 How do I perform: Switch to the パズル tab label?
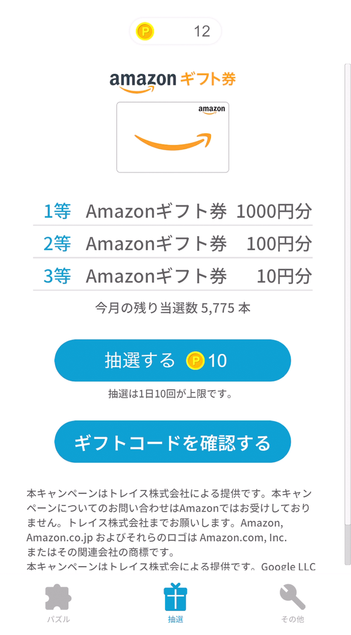(58, 619)
